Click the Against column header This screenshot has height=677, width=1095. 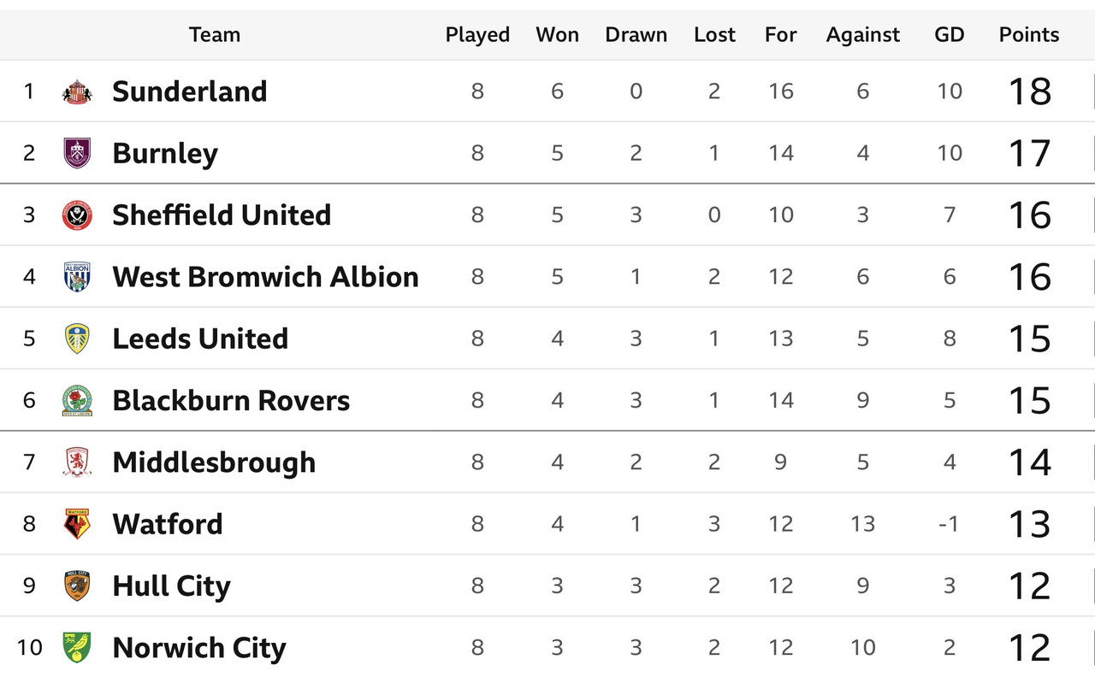[863, 35]
